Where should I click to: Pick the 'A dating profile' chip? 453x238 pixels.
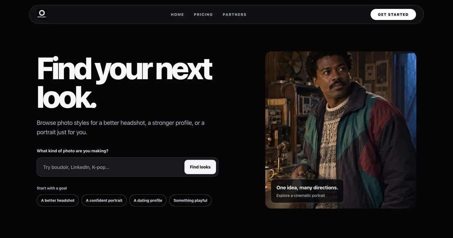click(x=148, y=200)
